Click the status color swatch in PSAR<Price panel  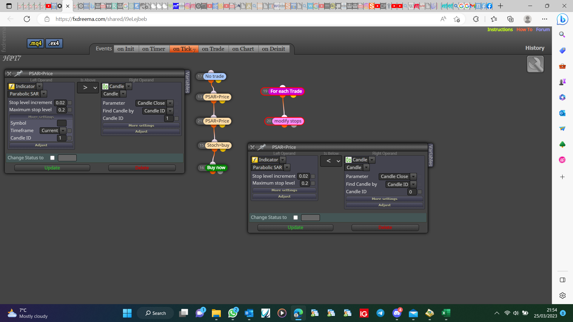[x=310, y=218]
